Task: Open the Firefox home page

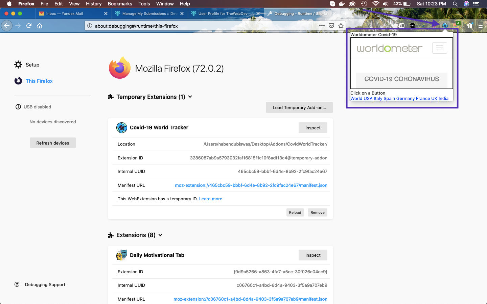Action: [x=40, y=26]
